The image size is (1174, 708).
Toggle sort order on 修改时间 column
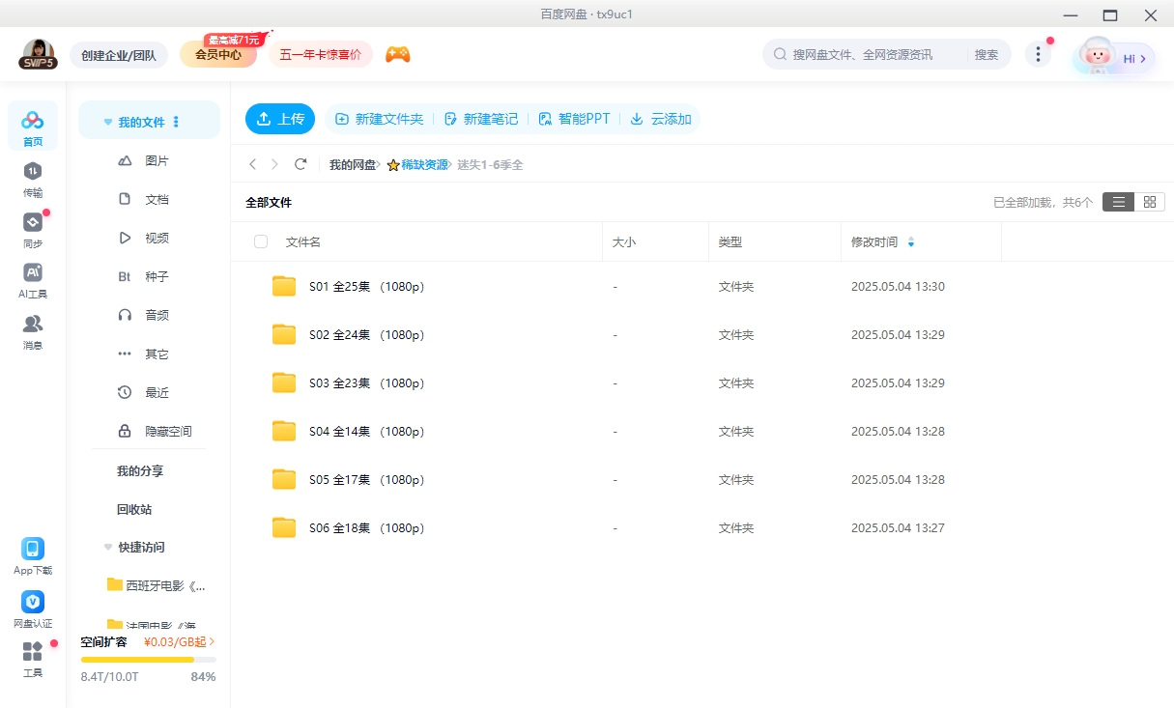pyautogui.click(x=910, y=242)
